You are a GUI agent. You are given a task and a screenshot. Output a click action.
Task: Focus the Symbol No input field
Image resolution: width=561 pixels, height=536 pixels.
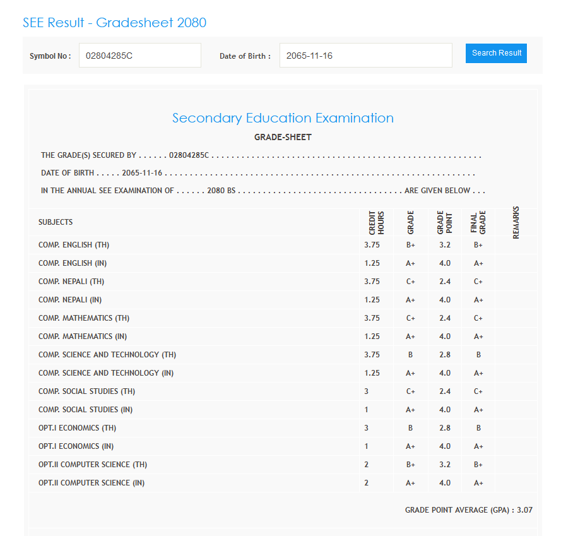[x=139, y=56]
